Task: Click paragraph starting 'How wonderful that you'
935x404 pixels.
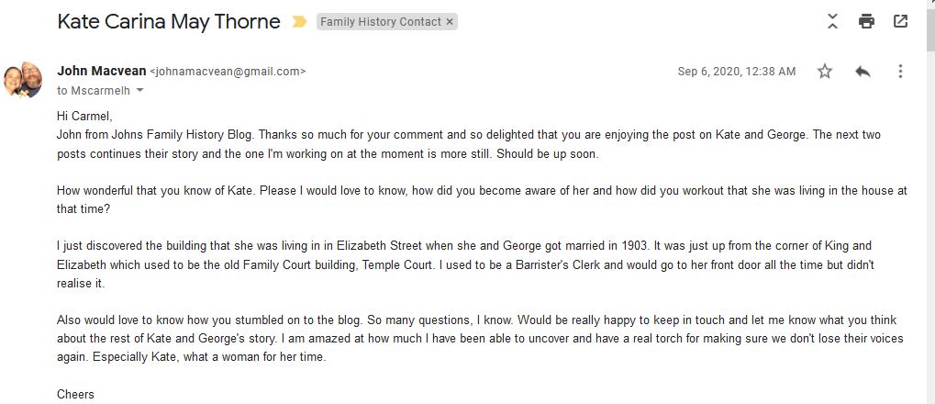Action: pos(481,199)
